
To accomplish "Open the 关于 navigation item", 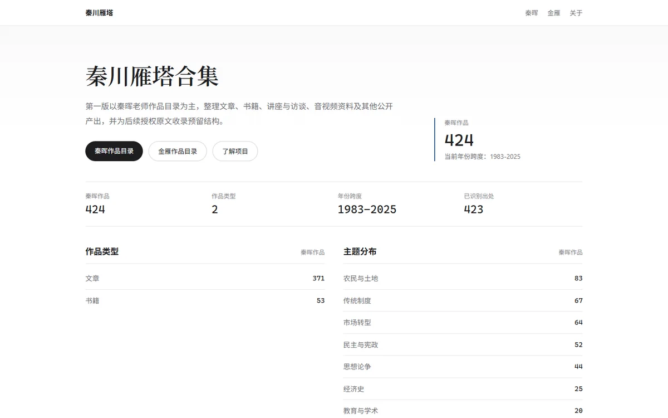I will 576,13.
